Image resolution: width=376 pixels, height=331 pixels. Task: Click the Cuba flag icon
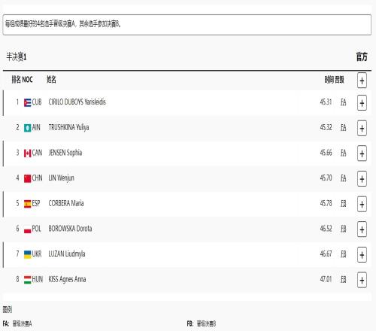[27, 102]
